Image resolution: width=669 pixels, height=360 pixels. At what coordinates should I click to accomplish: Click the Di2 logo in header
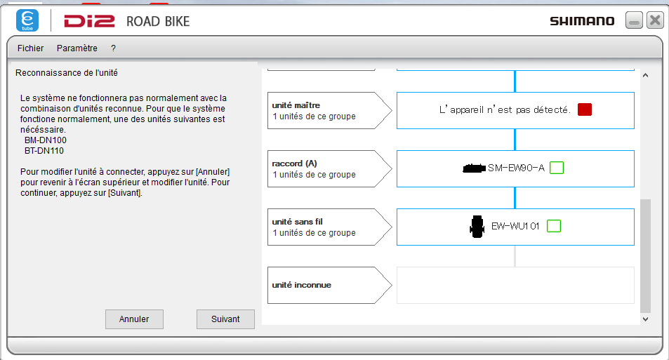(x=89, y=21)
